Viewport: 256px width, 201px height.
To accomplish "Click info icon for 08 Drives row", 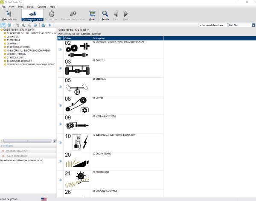I will click(61, 105).
